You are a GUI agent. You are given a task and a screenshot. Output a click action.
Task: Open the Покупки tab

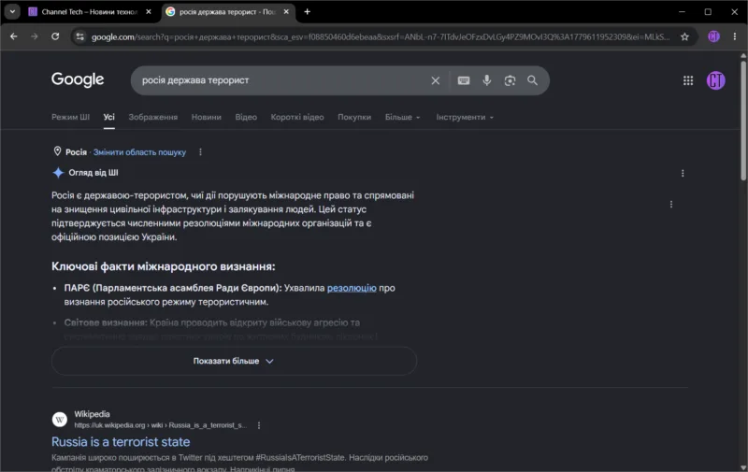click(x=354, y=117)
